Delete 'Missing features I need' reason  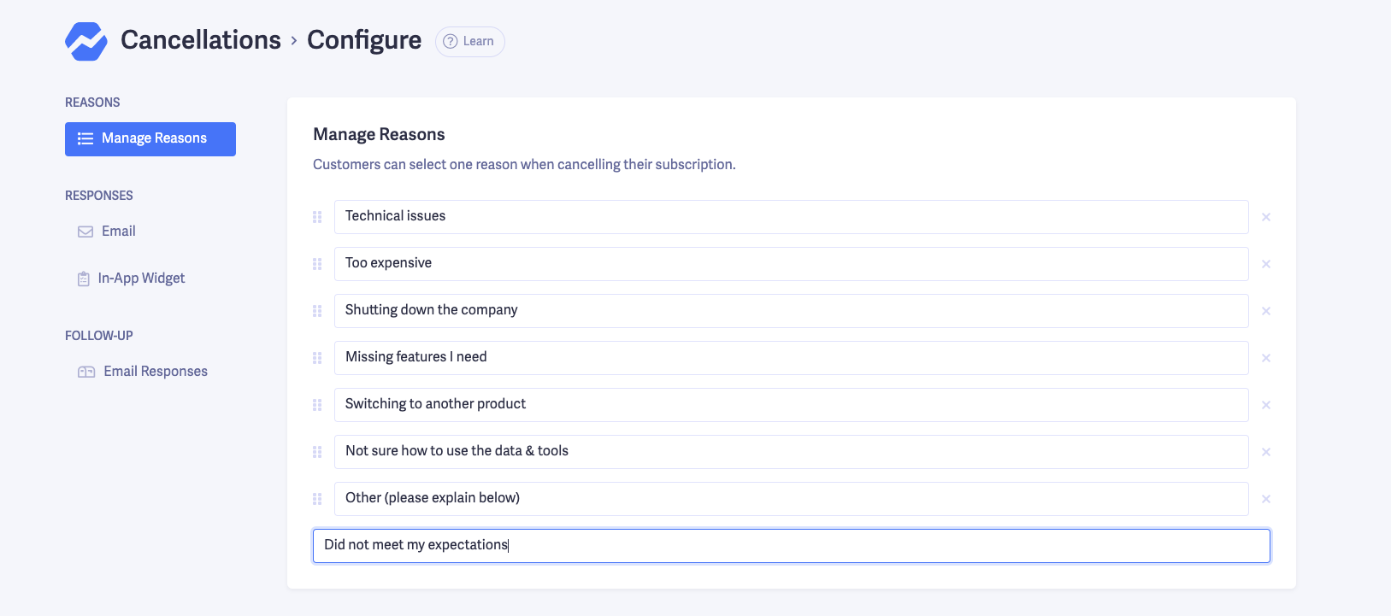click(1266, 358)
